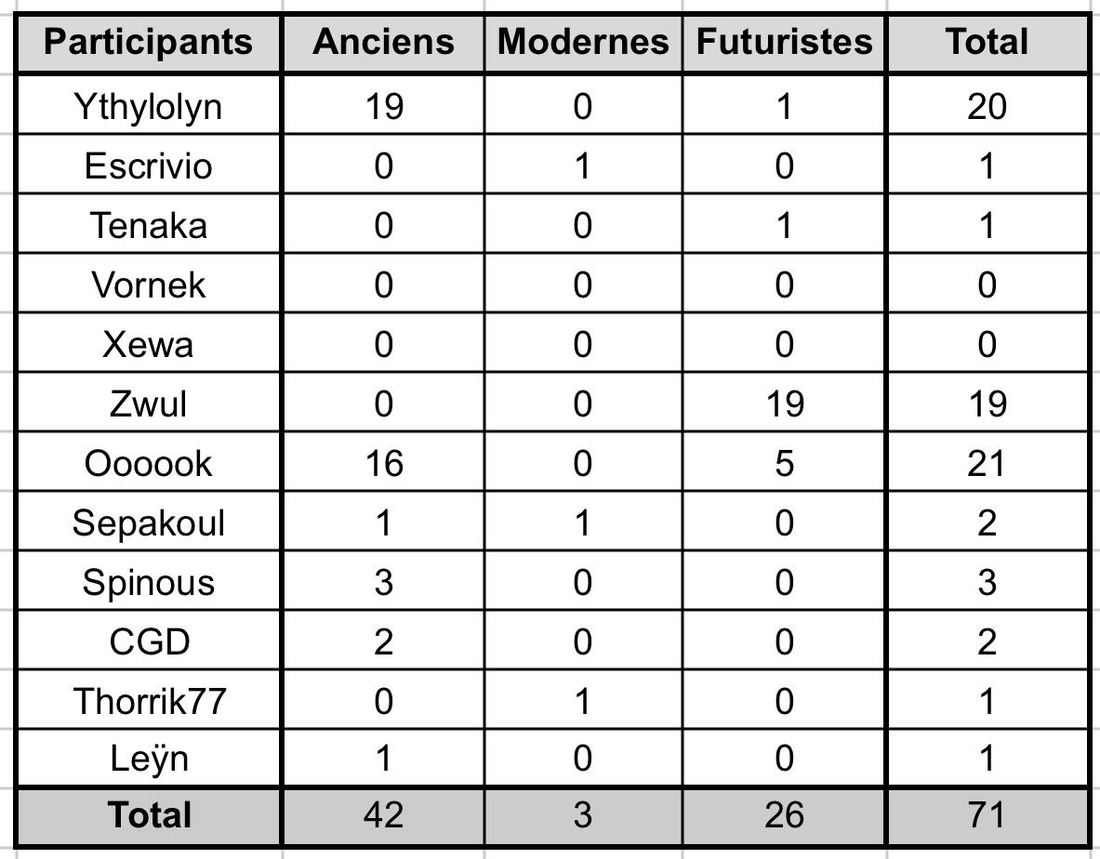
Task: Click Oooook's total cell showing 21
Action: pyautogui.click(x=987, y=464)
